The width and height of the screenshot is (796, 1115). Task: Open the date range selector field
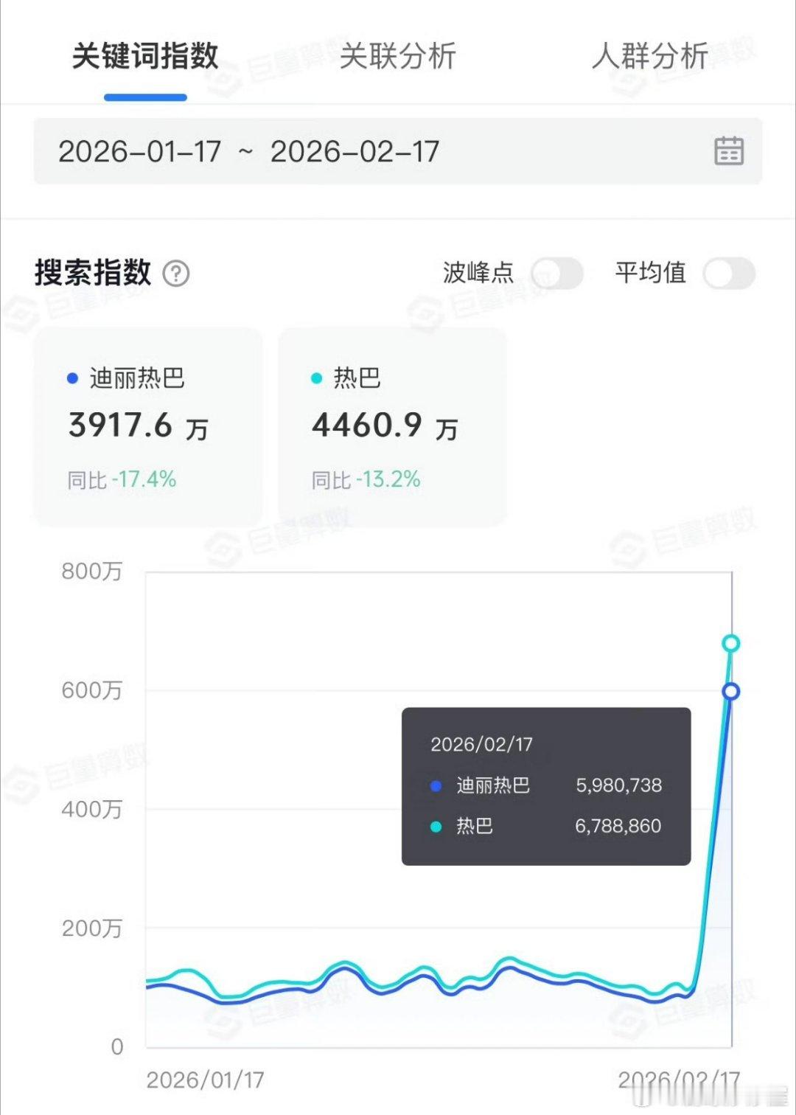pos(398,151)
